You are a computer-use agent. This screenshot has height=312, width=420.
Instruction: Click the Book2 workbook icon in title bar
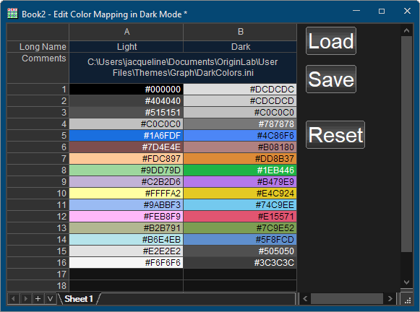pyautogui.click(x=12, y=14)
